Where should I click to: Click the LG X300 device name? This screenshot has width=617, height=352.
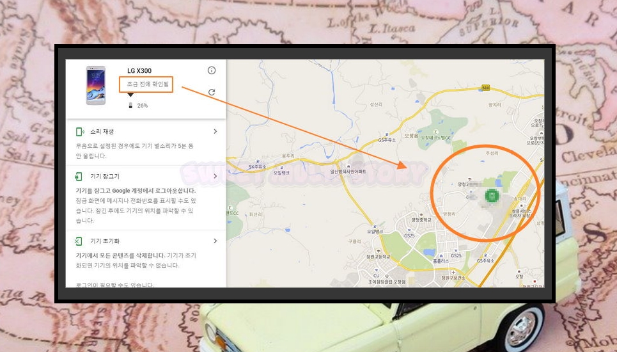[x=139, y=71]
